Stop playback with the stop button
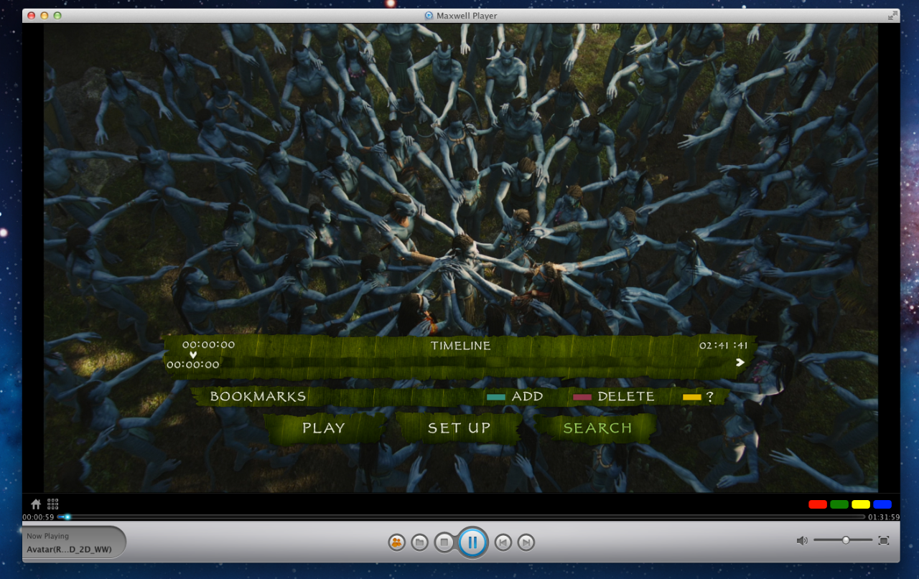Screen dimensions: 919x579 (444, 542)
